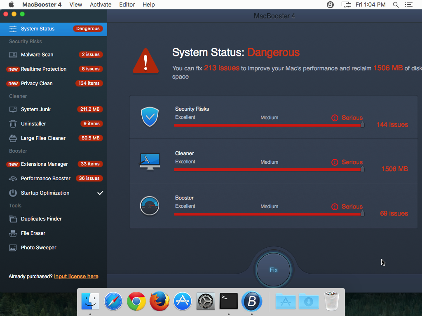The height and width of the screenshot is (316, 422).
Task: Open Extensions Manager
Action: coord(45,164)
